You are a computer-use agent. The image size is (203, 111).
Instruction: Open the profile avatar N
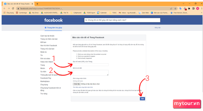197,8
